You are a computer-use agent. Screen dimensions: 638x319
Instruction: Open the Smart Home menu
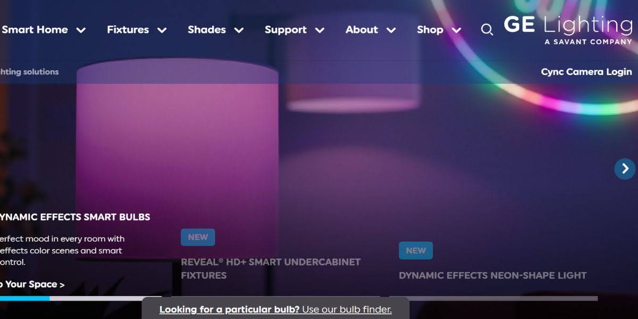pyautogui.click(x=35, y=30)
